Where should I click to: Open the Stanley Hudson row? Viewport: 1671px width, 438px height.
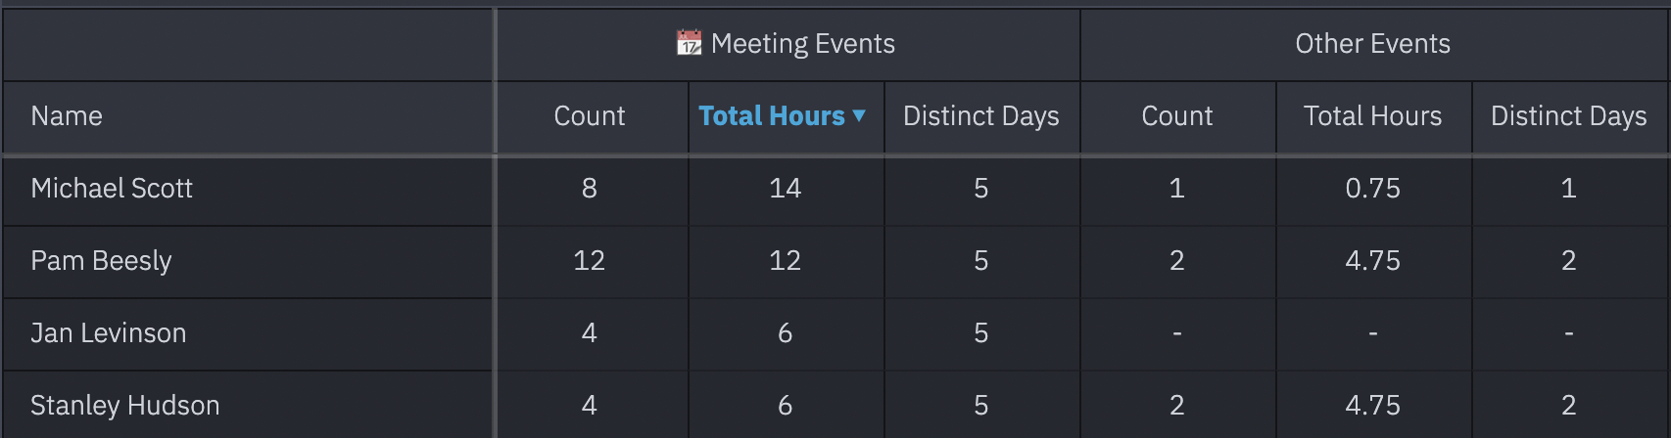click(x=835, y=405)
